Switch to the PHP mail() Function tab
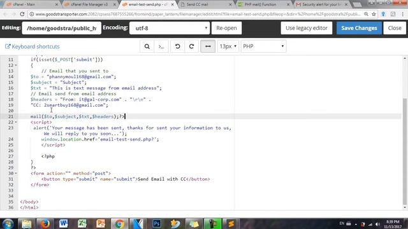 263,4
